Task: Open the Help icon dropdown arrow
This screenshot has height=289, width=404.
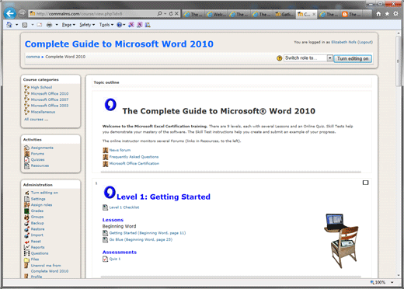Action: pos(124,25)
